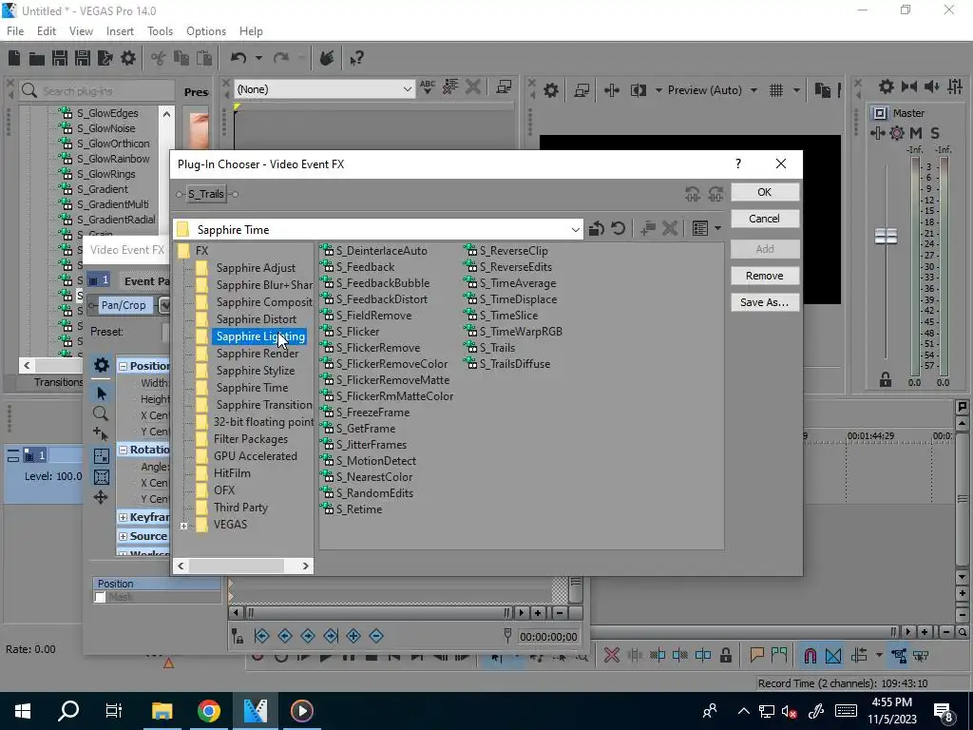Select S_Trails plug-in in the list

(x=498, y=348)
